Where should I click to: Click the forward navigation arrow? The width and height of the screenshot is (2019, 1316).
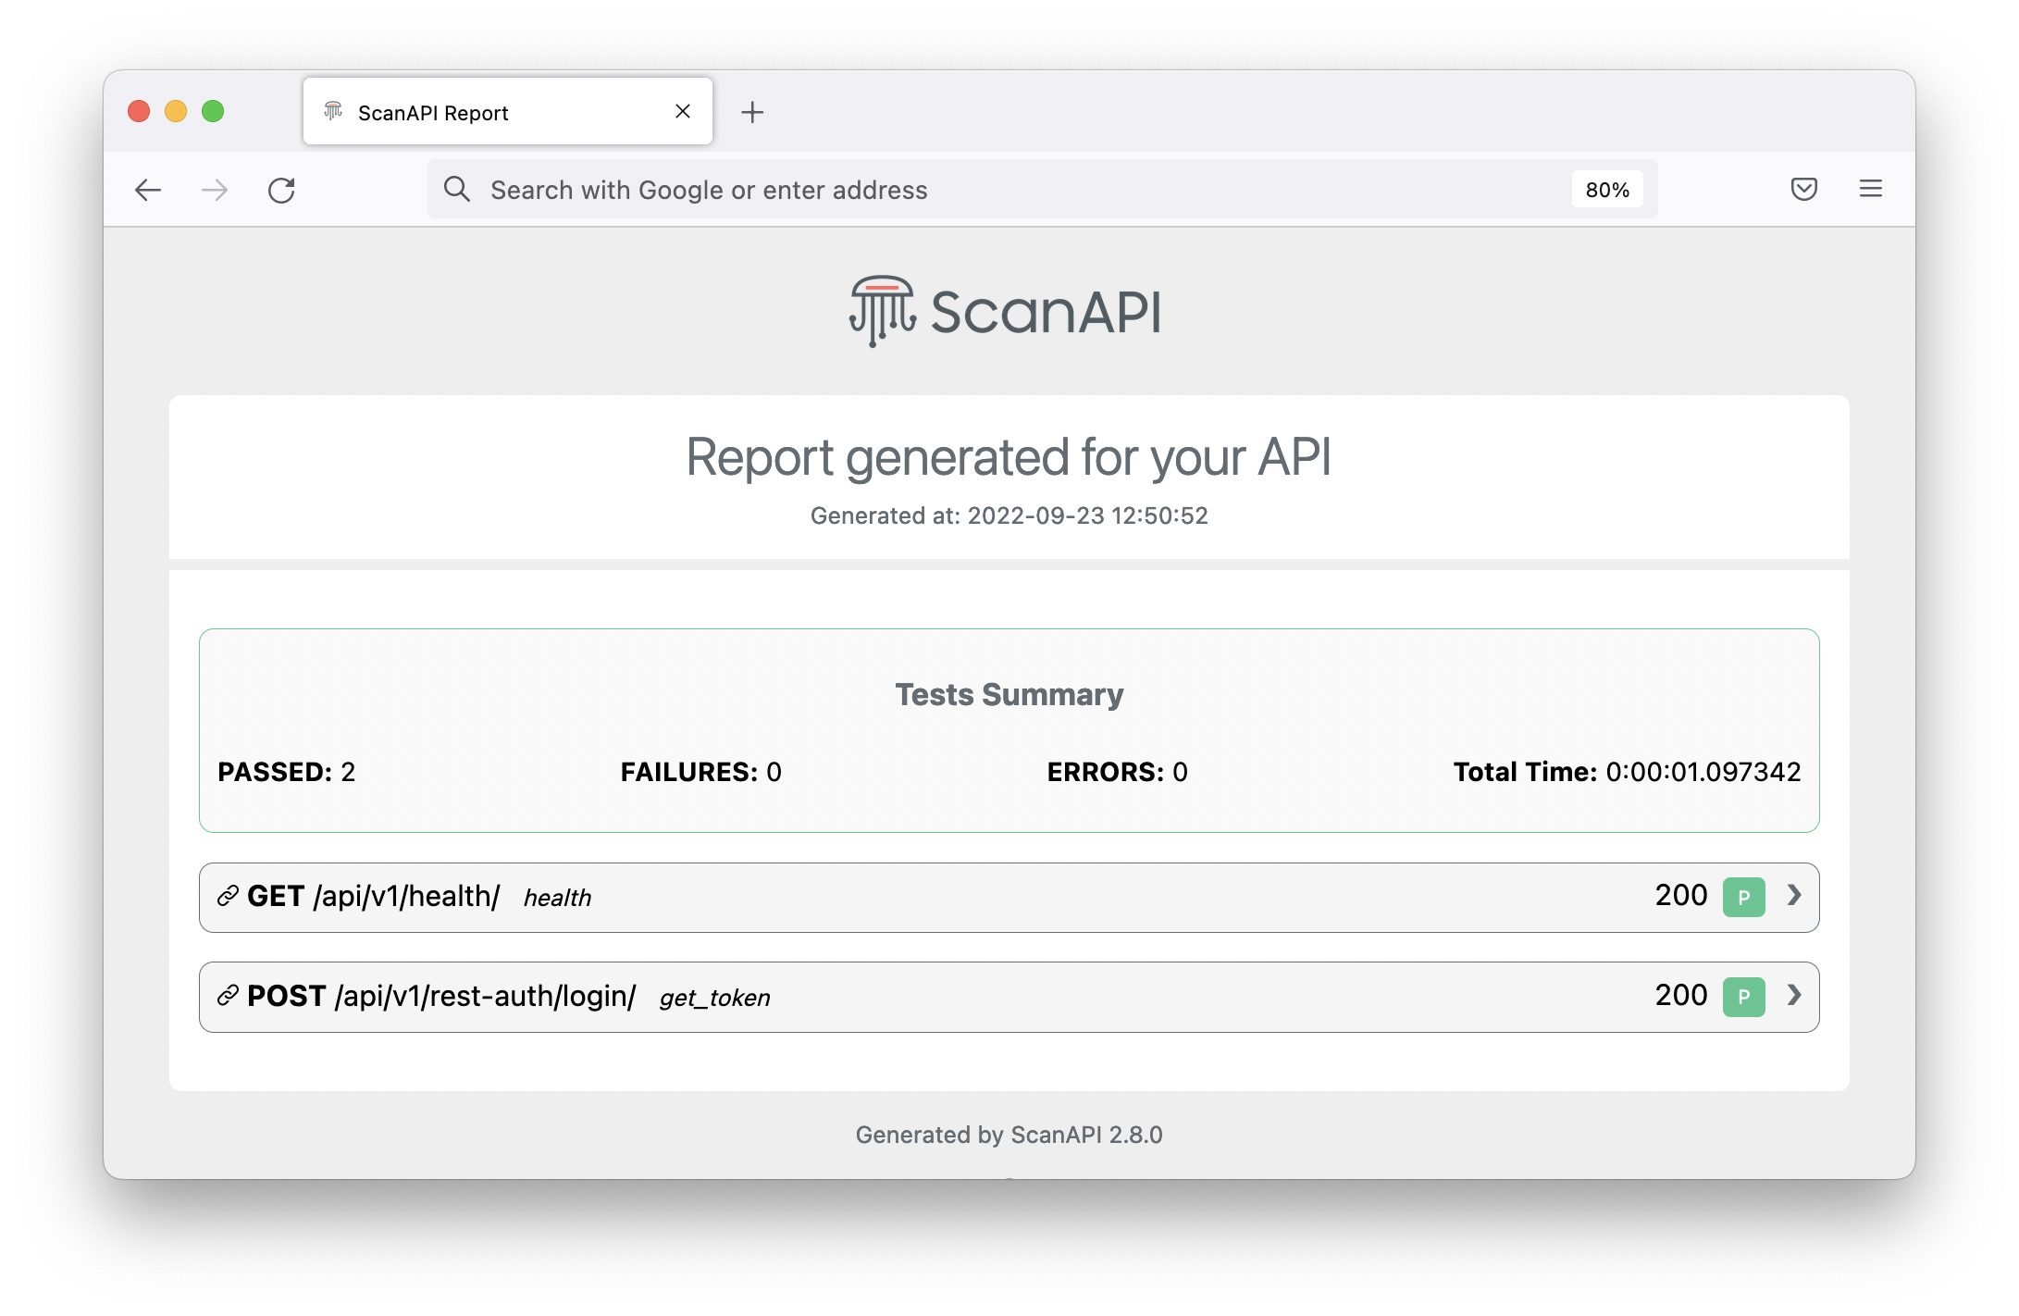[214, 190]
